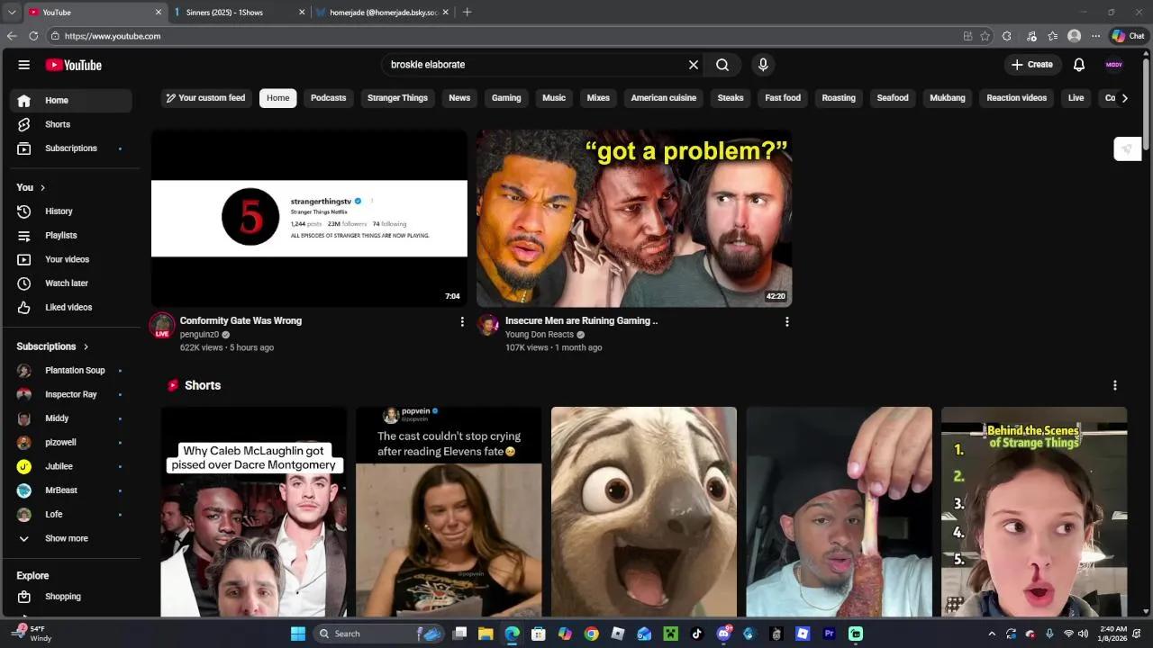The width and height of the screenshot is (1153, 648).
Task: Expand the Subscriptions section header
Action: point(52,346)
